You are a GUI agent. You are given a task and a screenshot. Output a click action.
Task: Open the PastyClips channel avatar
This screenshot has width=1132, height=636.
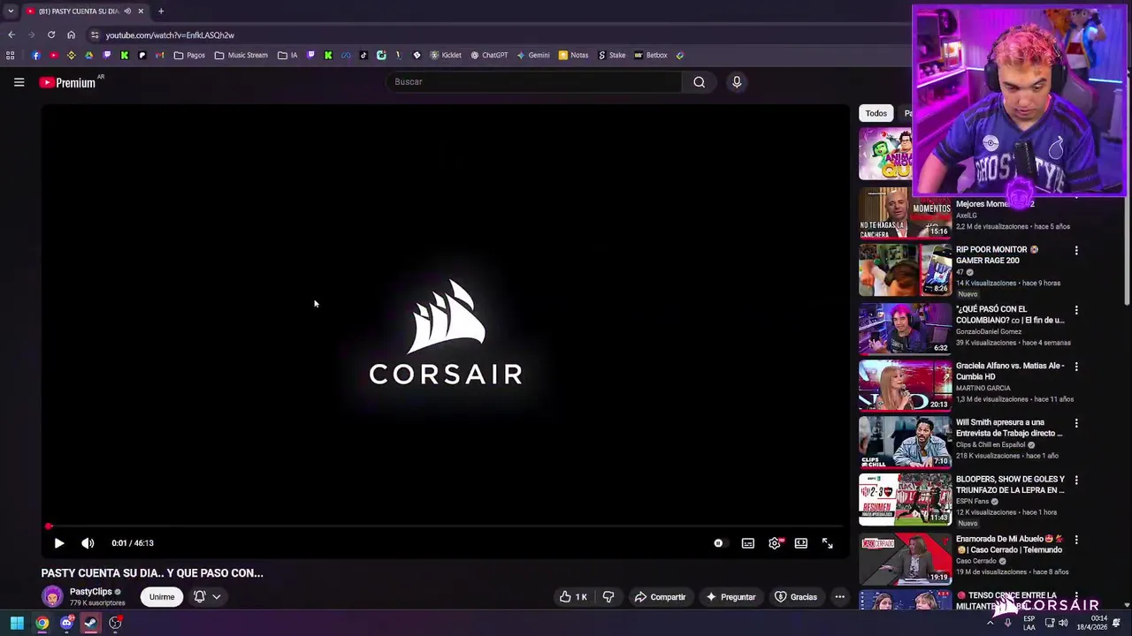tap(52, 597)
